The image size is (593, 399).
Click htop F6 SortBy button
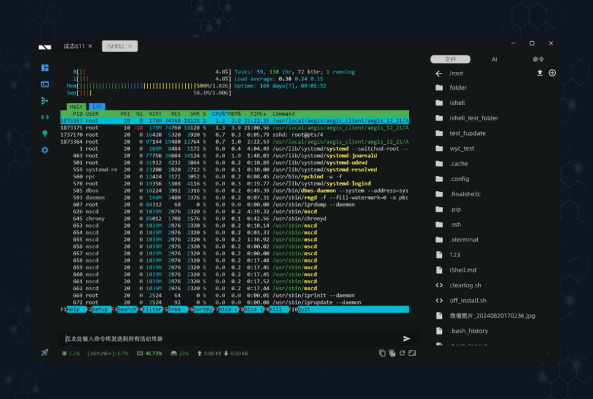pos(200,309)
